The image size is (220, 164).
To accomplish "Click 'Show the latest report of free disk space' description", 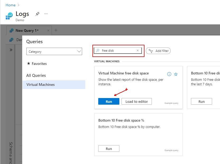I will pyautogui.click(x=131, y=82).
